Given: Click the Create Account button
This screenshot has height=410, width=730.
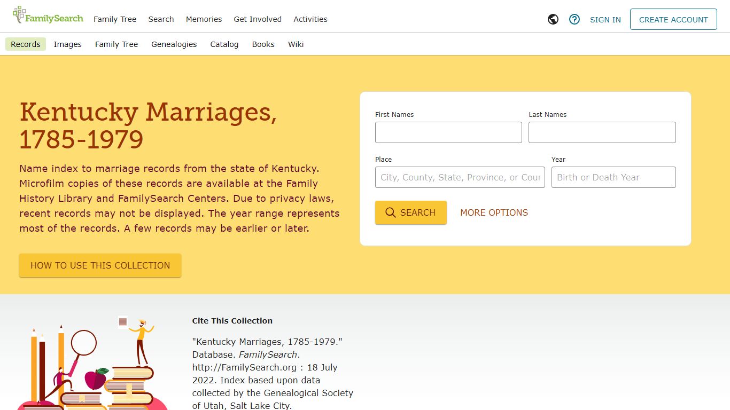Looking at the screenshot, I should [673, 19].
